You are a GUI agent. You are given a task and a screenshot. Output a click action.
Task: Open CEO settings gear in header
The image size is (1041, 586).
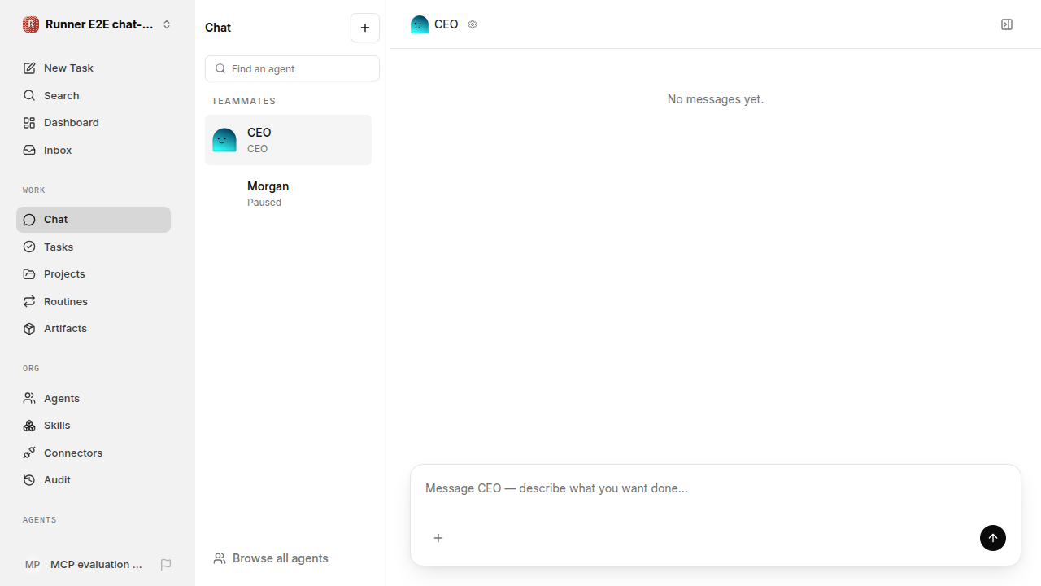tap(473, 24)
